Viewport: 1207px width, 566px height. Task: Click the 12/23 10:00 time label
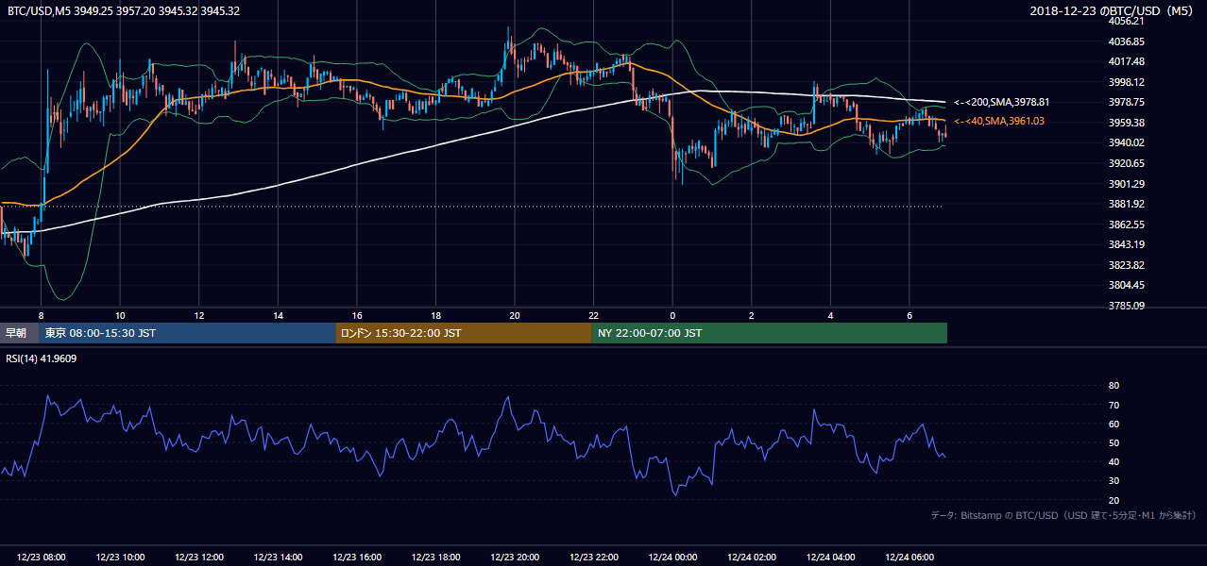[x=120, y=558]
